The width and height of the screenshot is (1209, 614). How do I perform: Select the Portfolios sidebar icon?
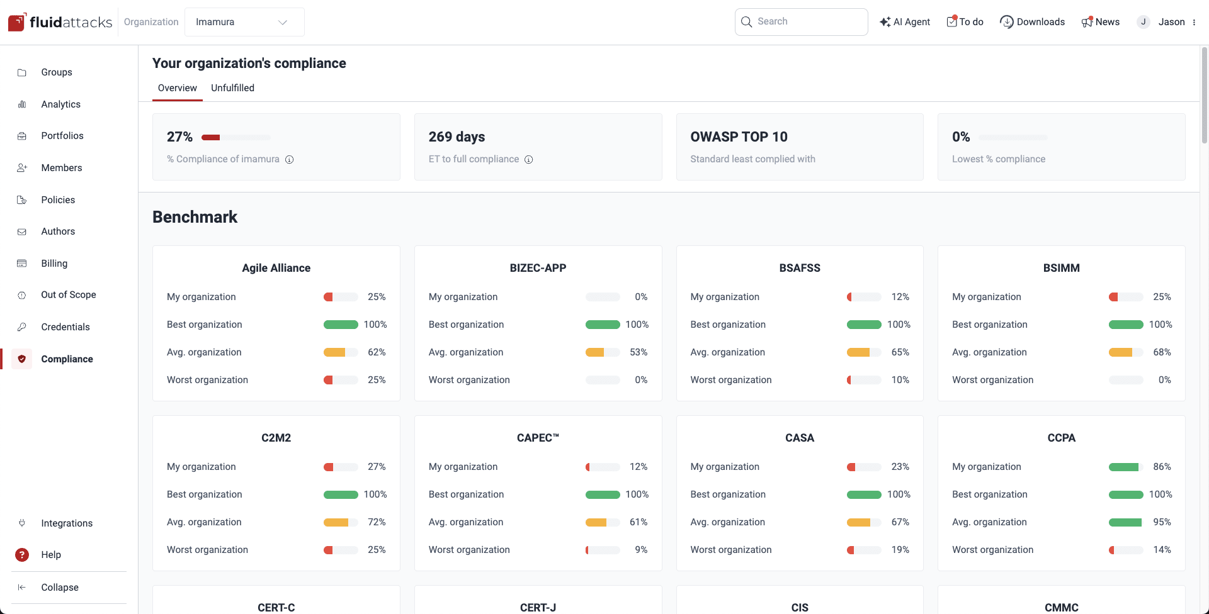pyautogui.click(x=22, y=136)
